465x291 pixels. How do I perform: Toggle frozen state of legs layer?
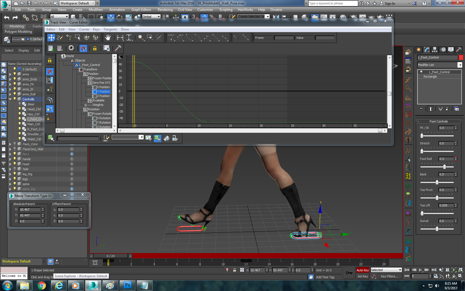[72, 179]
